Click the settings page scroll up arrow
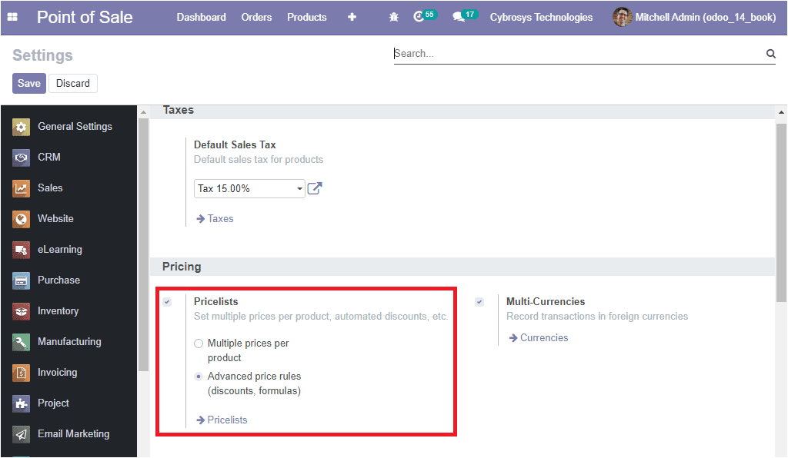This screenshot has width=788, height=458. pyautogui.click(x=782, y=112)
